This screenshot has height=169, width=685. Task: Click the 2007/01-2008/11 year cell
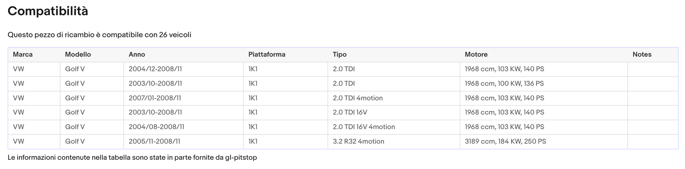tap(155, 98)
